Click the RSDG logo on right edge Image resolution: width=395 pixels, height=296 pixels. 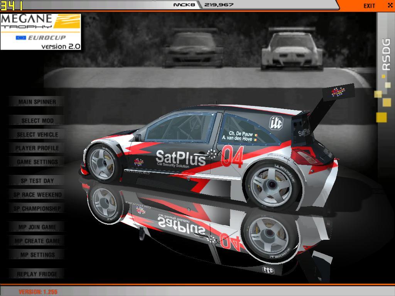click(386, 54)
